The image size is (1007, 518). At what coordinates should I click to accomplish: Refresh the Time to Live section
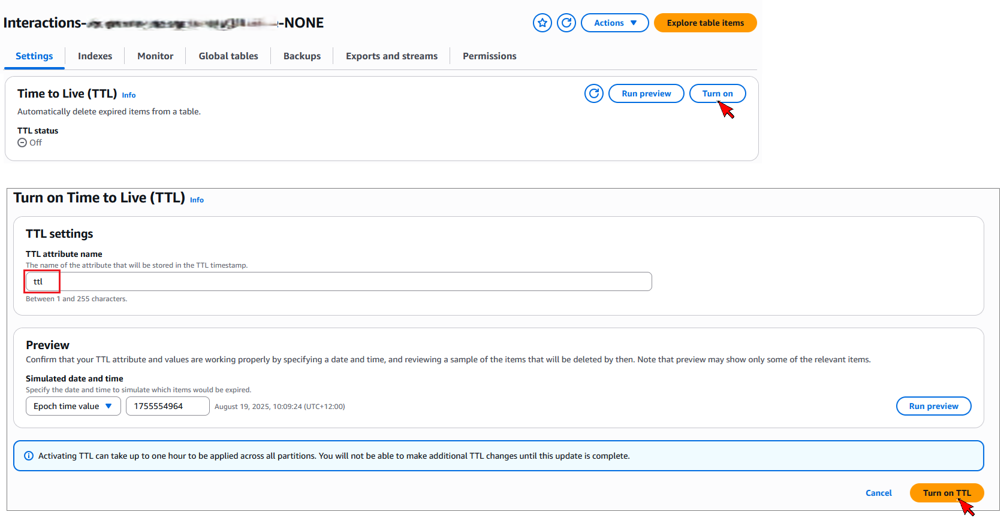(593, 93)
